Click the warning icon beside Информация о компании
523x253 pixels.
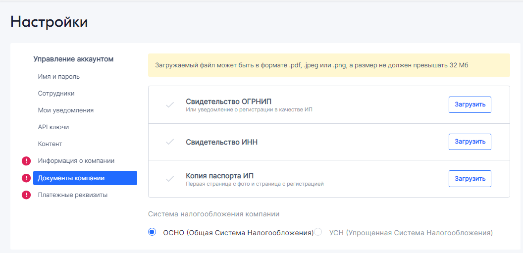[26, 161]
